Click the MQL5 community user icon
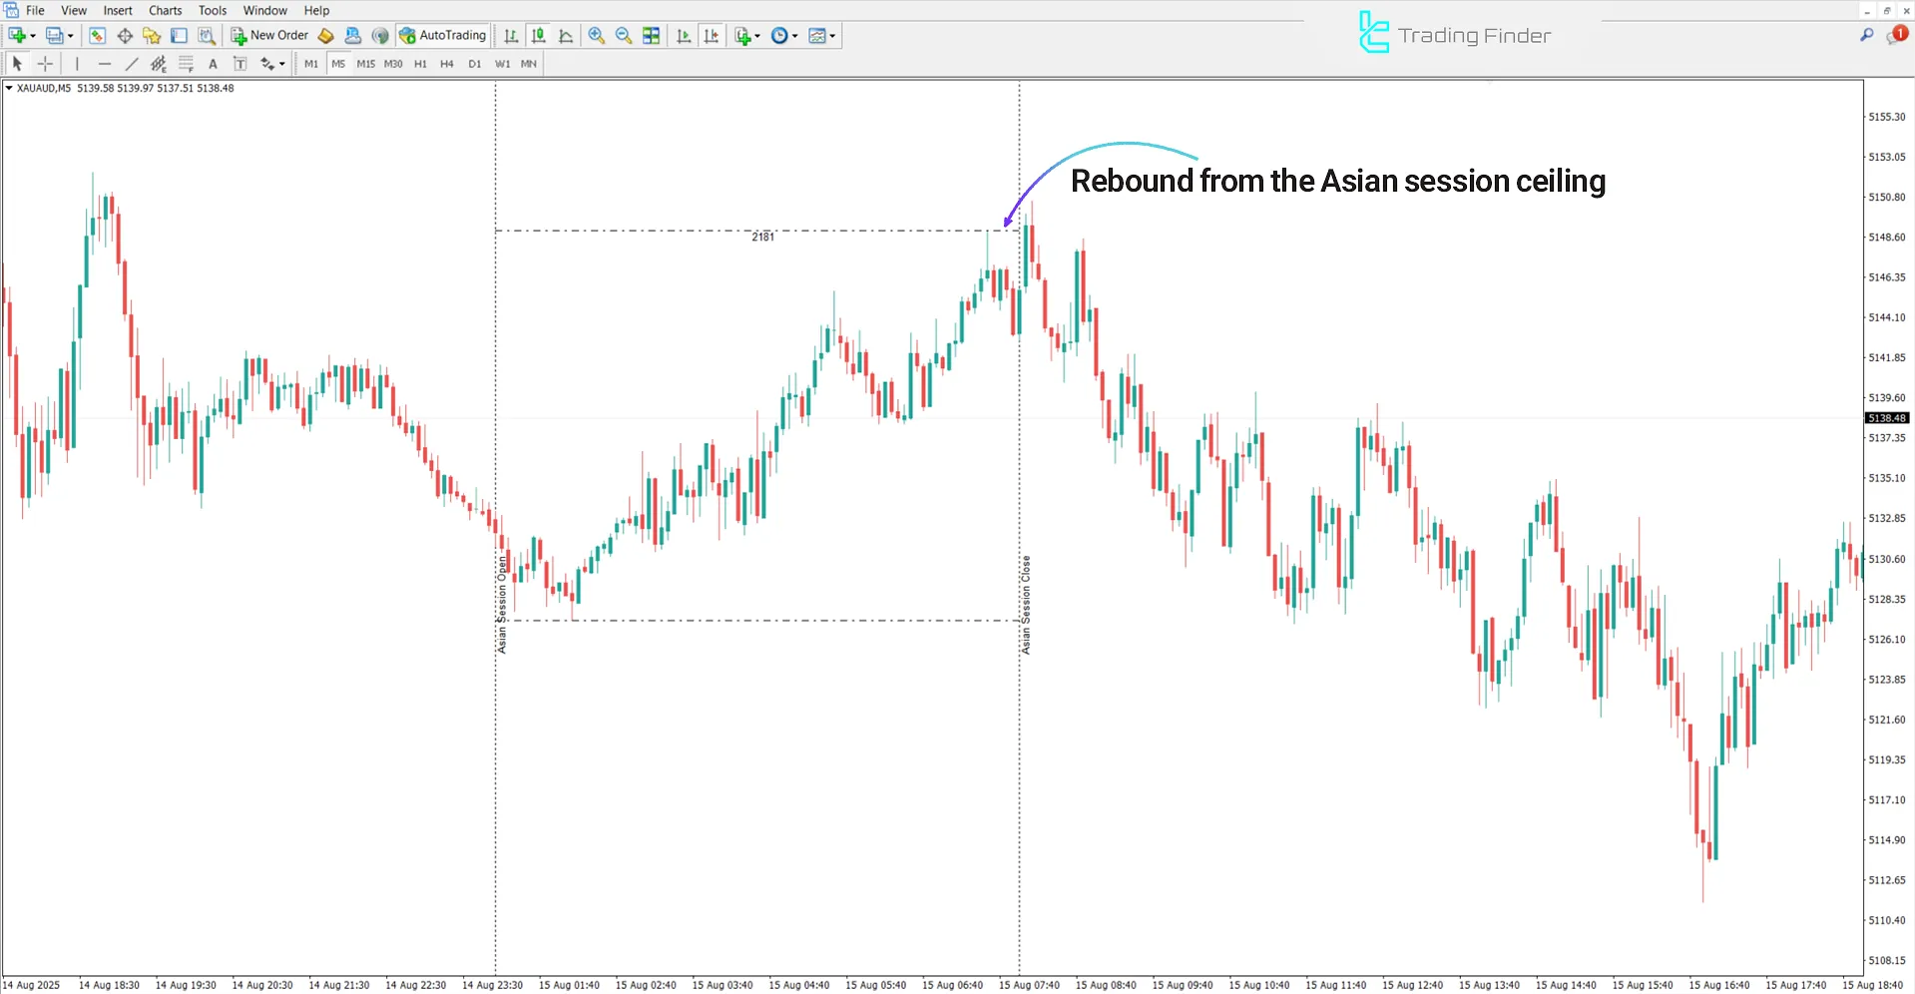Viewport: 1915px width, 994px height. pos(352,36)
